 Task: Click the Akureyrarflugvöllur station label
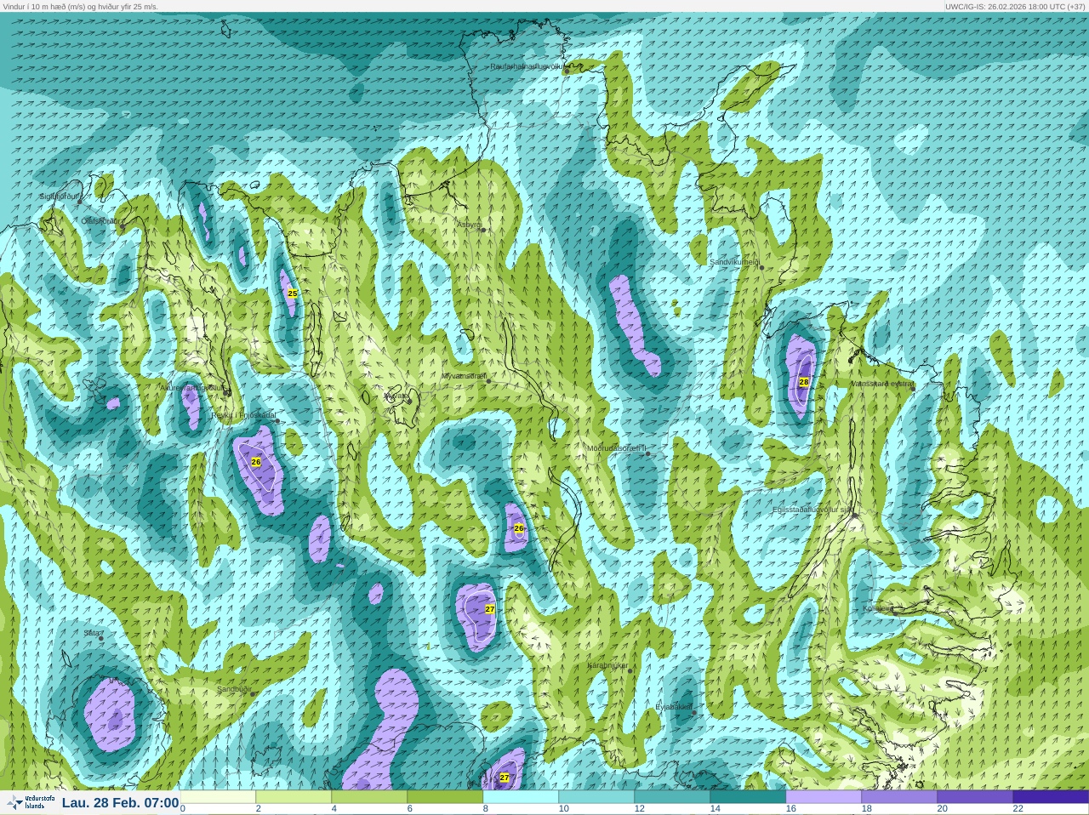point(192,387)
